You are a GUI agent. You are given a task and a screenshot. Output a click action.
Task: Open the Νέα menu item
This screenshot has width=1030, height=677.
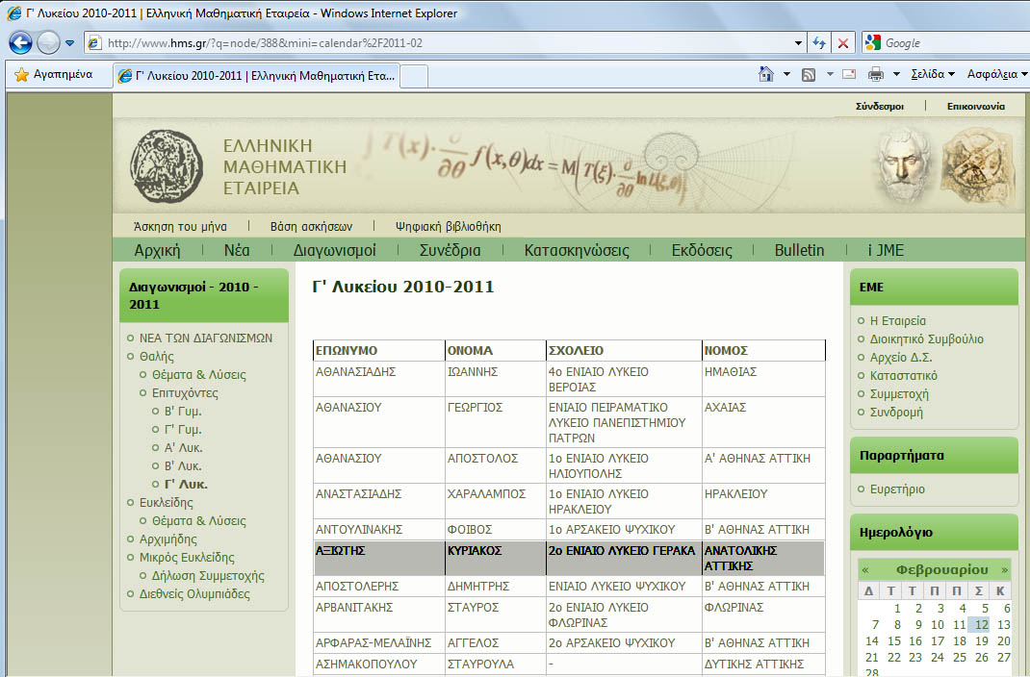[237, 250]
